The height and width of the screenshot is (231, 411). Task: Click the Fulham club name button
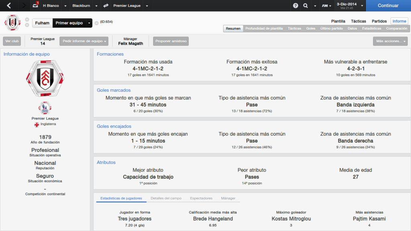[x=42, y=23]
